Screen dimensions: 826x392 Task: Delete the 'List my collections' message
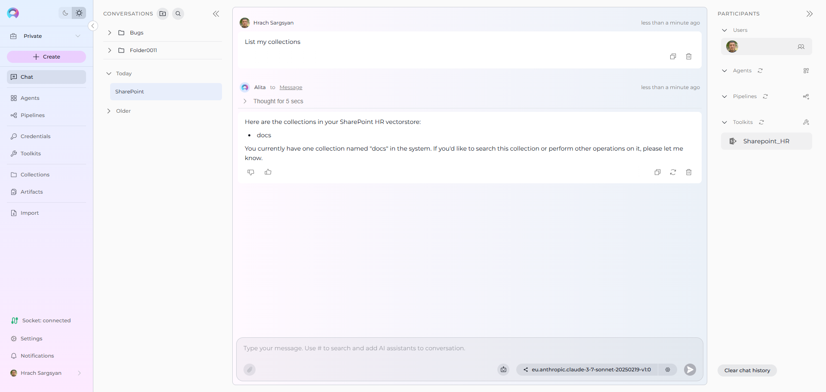[688, 56]
